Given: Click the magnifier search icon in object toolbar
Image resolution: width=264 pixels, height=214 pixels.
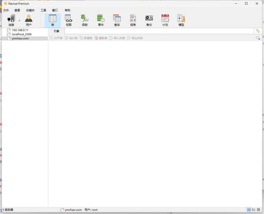Looking at the screenshot, I should (258, 38).
